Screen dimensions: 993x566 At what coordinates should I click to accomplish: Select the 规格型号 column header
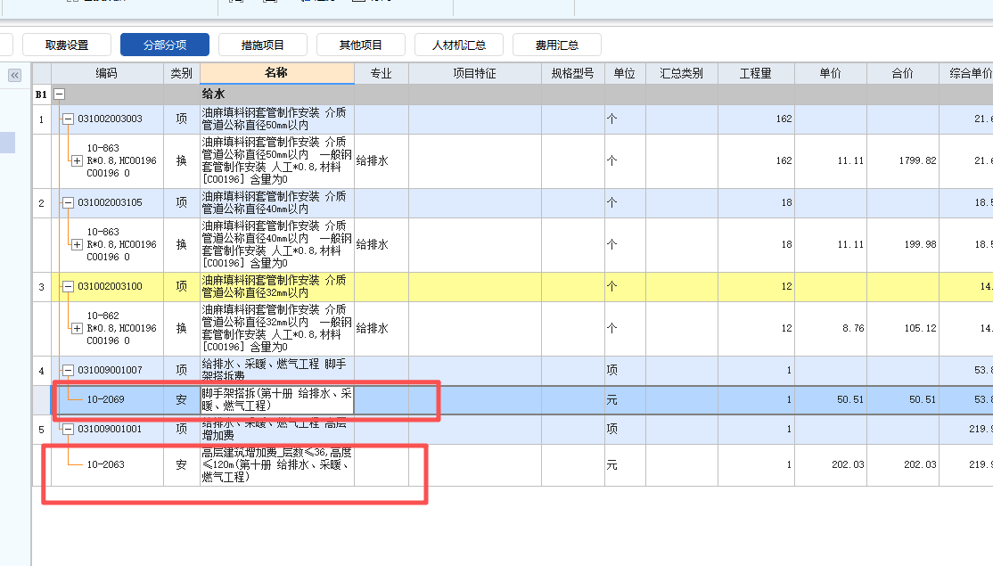[573, 73]
